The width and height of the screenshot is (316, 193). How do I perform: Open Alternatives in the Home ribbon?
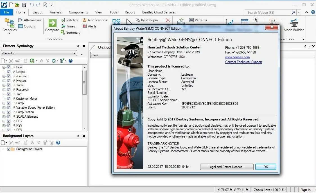click(30, 20)
